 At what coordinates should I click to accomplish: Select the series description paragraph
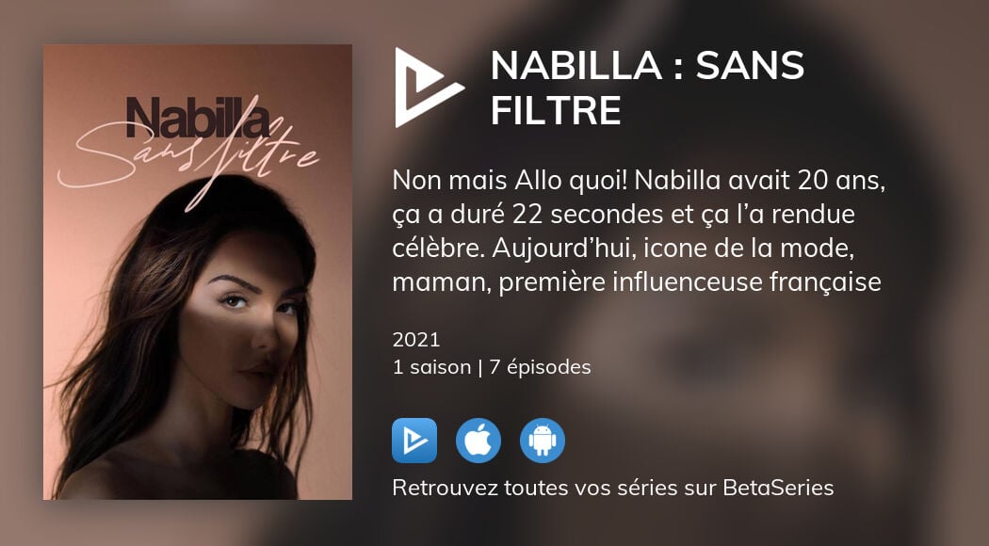tap(639, 232)
